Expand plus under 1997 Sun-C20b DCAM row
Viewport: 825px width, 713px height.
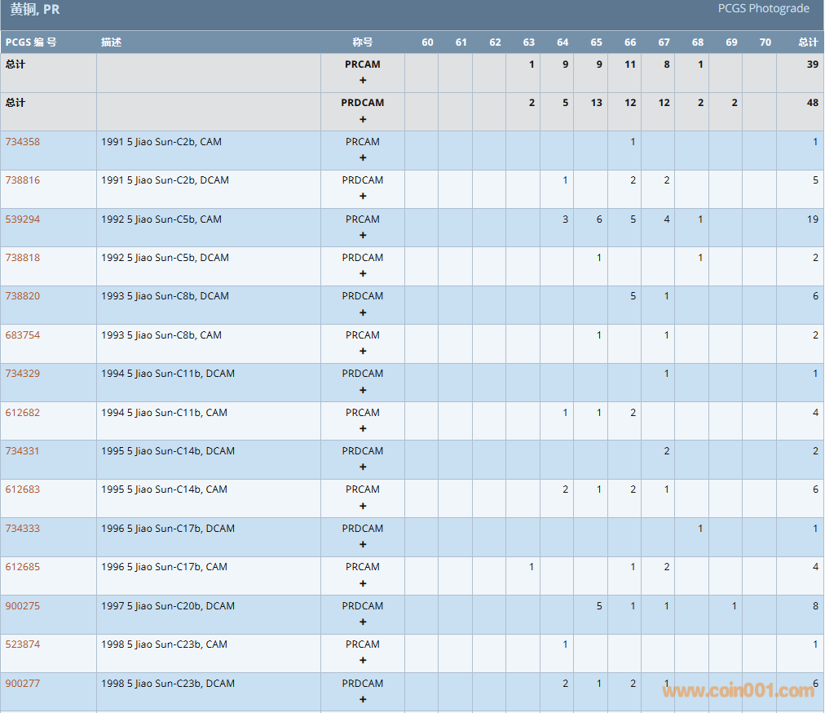click(363, 622)
